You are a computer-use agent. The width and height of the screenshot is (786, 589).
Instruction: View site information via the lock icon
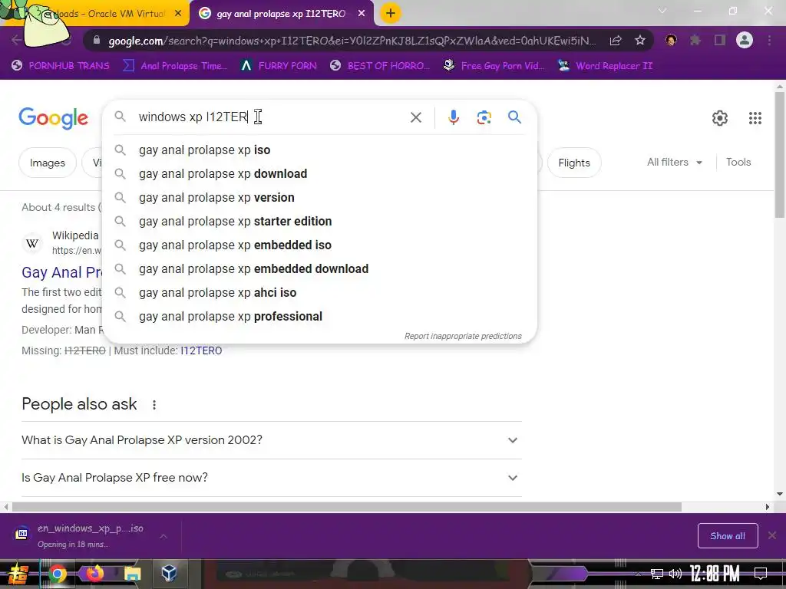coord(97,41)
